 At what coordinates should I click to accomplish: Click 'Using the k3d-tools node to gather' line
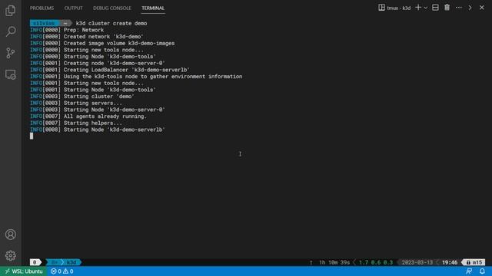point(136,77)
